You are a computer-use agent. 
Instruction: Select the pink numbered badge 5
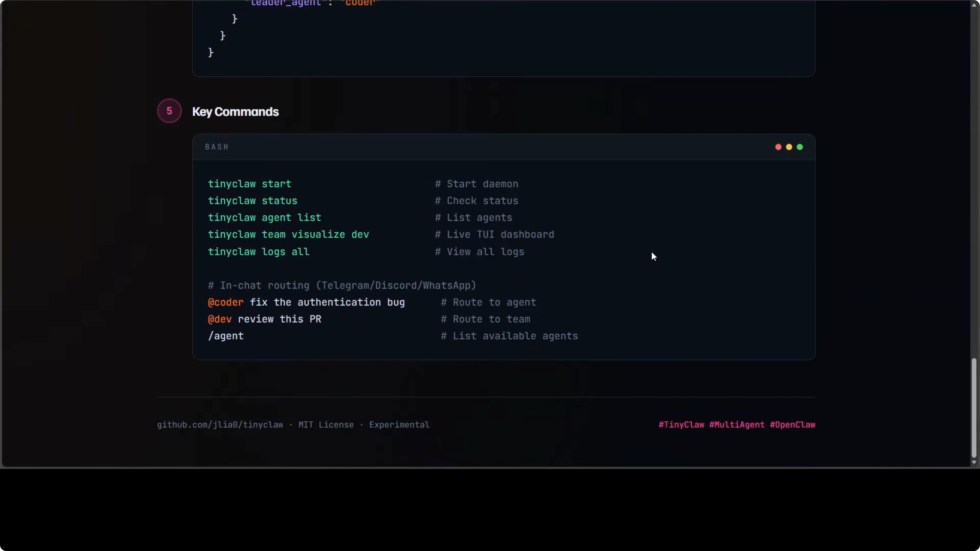coord(169,111)
